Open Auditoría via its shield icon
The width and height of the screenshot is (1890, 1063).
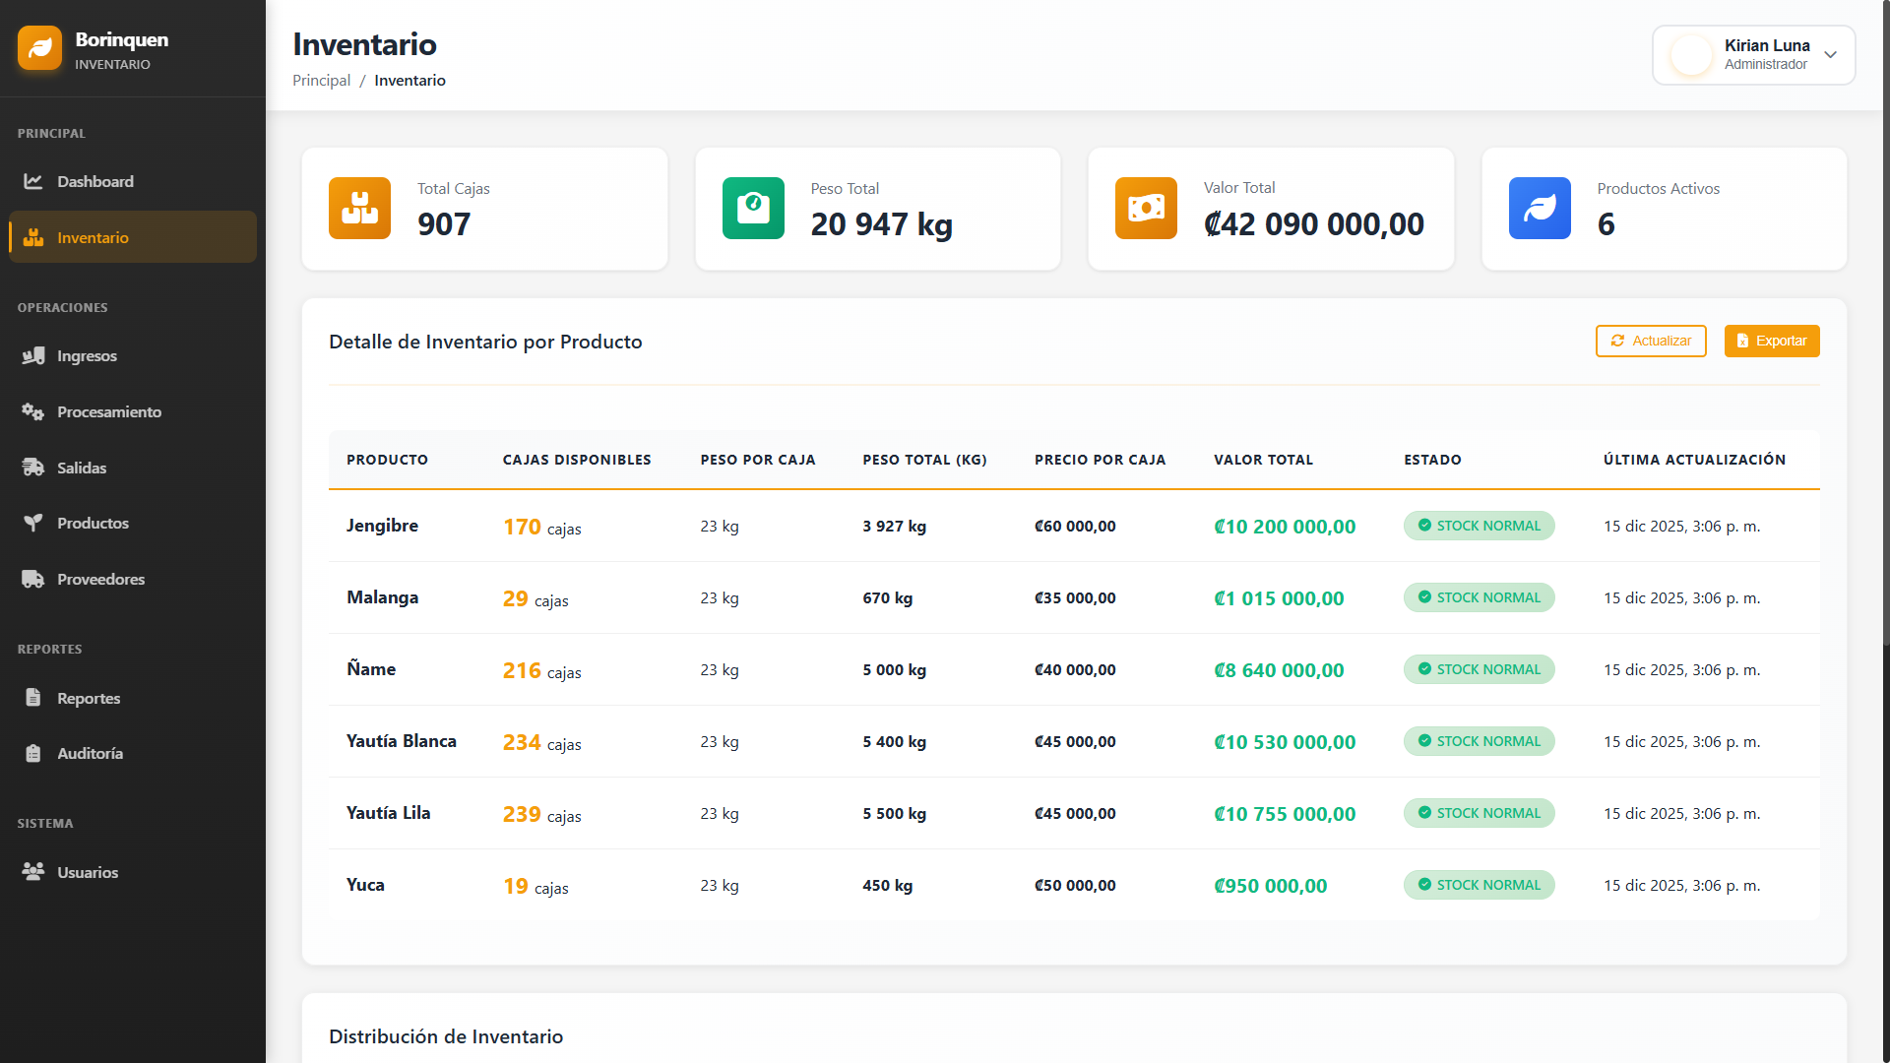34,753
